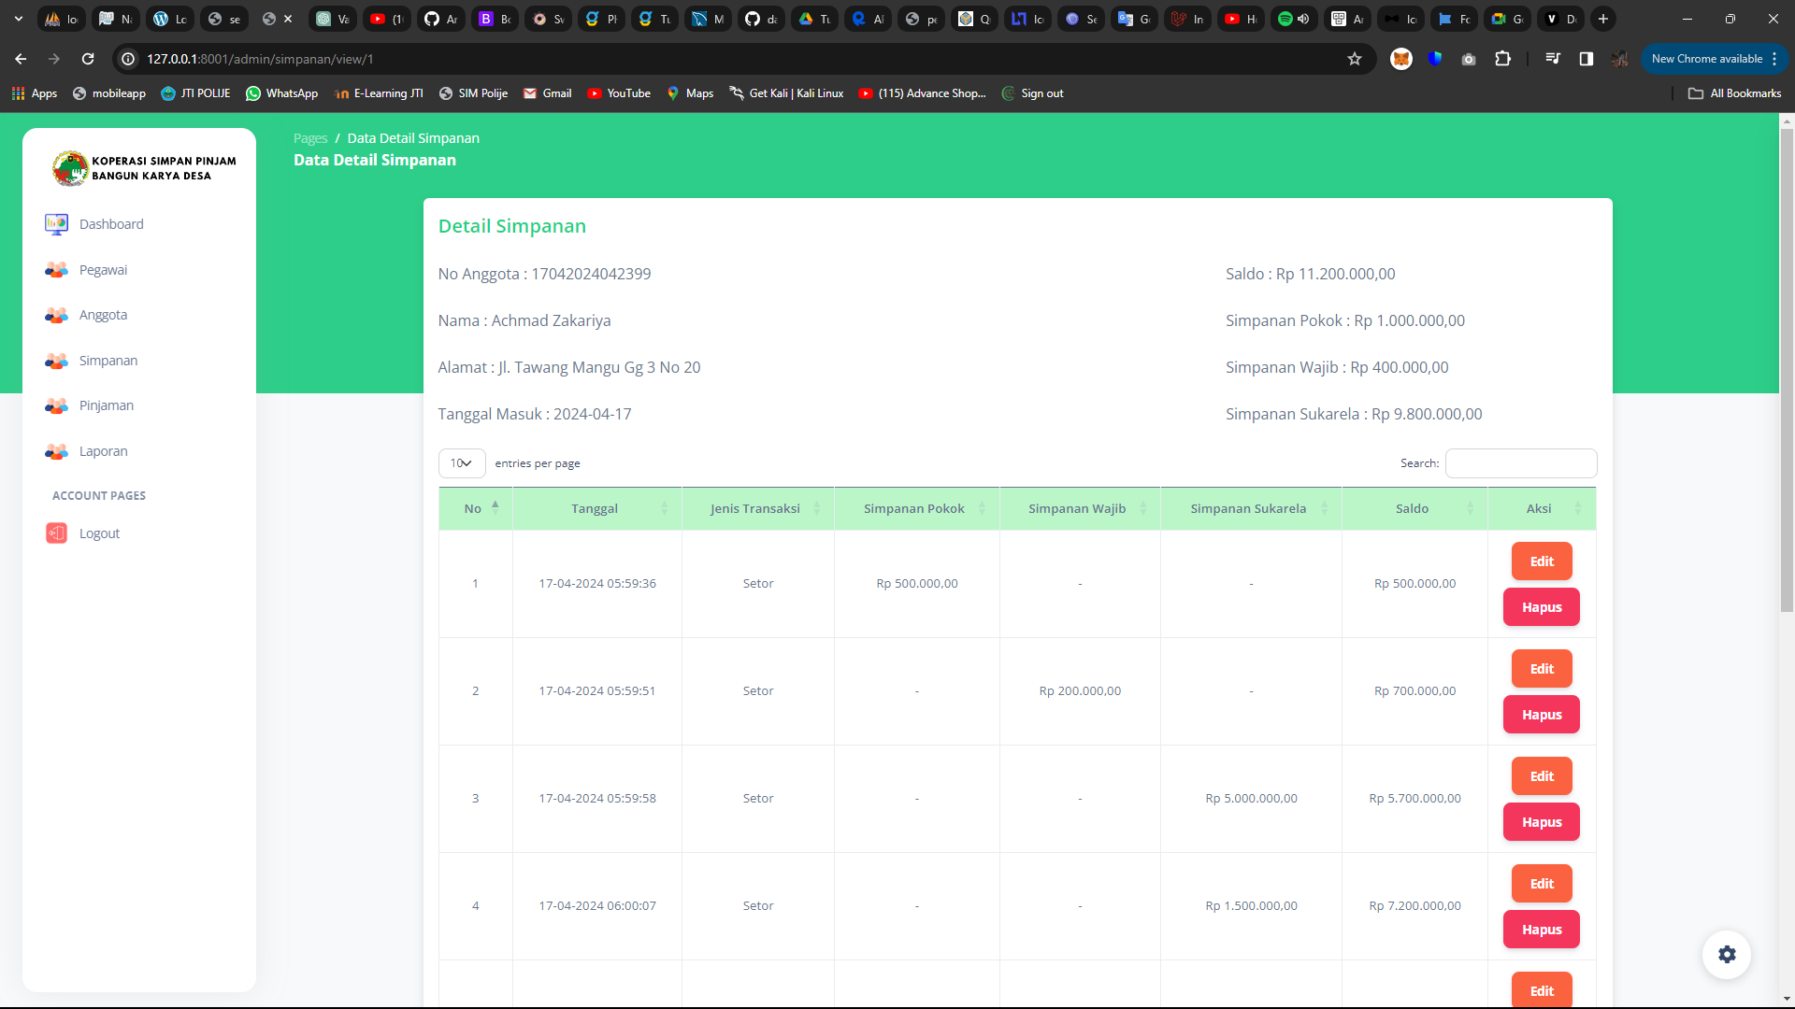Open the All Bookmarks folder
Screen dimensions: 1795x1009
tap(1735, 93)
